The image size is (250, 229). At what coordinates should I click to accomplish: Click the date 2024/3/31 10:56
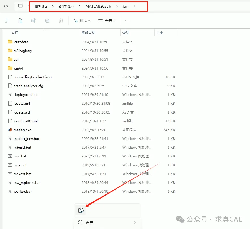pyautogui.click(x=95, y=68)
